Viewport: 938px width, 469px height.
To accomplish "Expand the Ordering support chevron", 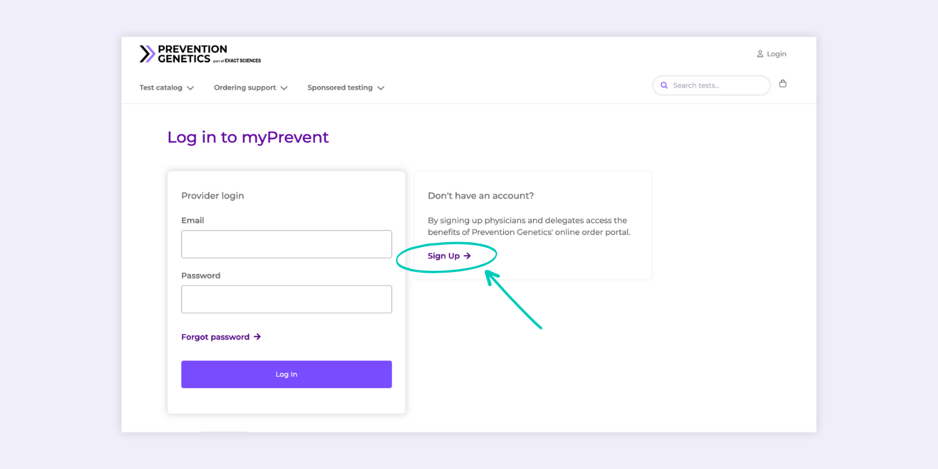I will click(x=284, y=88).
